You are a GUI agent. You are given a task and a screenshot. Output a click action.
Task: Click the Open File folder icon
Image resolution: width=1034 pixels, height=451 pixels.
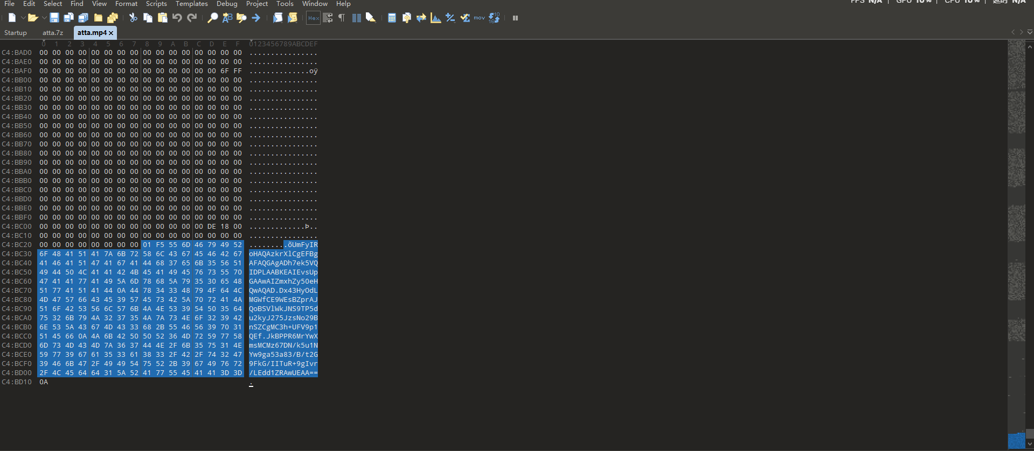[x=33, y=18]
